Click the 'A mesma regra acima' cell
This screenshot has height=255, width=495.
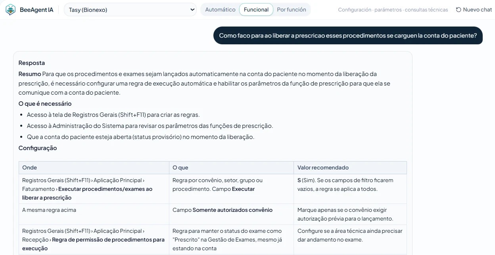[94, 214]
